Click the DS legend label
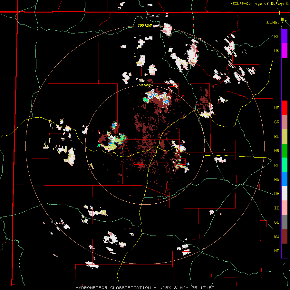Image resolution: width=290 pixels, height=290 pixels. point(276,194)
